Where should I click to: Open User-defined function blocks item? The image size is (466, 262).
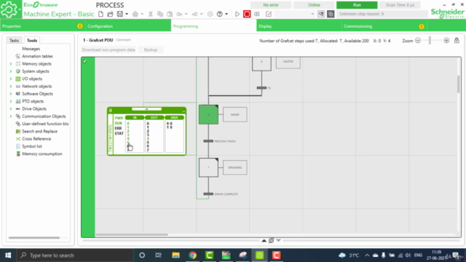pyautogui.click(x=45, y=124)
